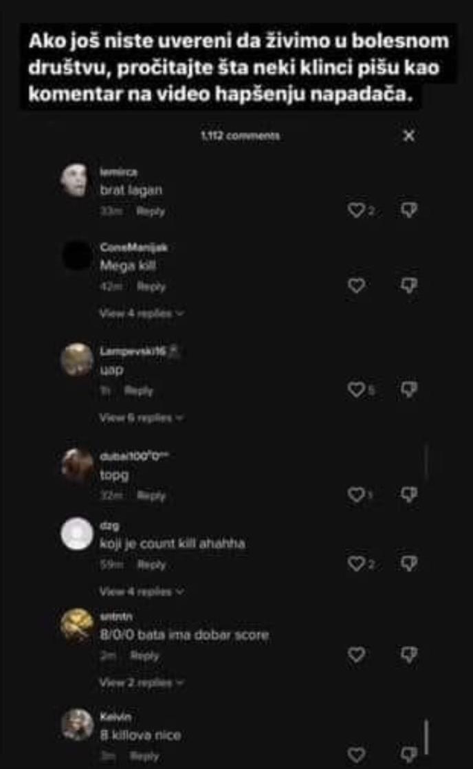Dislike the "brat lagan" comment
Viewport: 473px width, 769px height.
coord(409,210)
